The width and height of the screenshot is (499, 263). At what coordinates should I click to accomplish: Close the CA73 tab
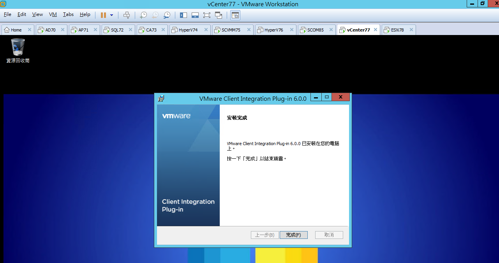[163, 30]
